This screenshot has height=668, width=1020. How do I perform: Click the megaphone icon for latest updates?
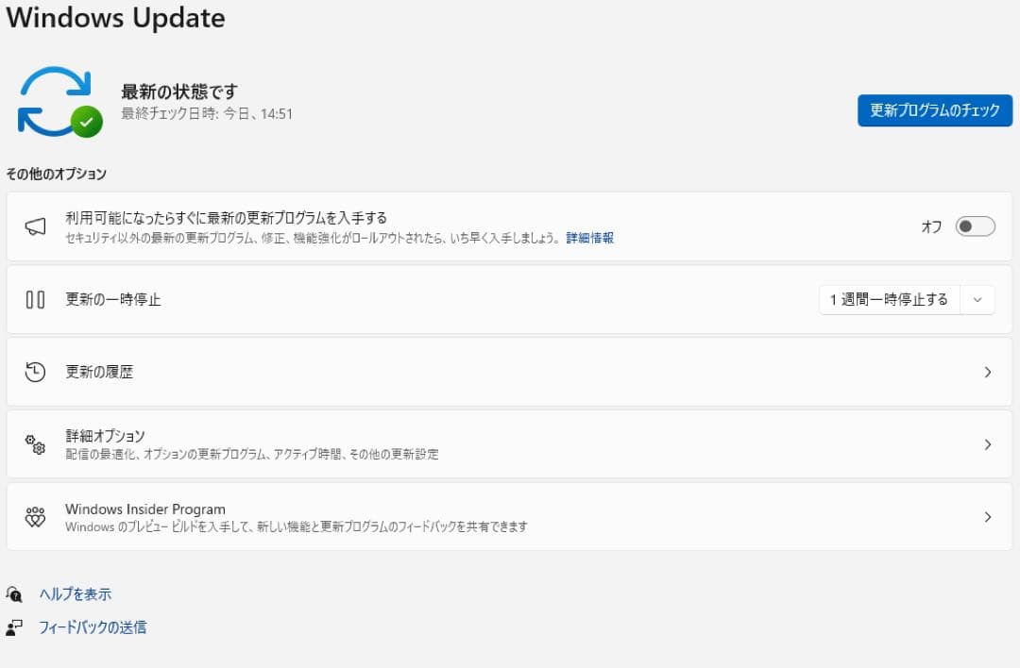click(x=37, y=226)
